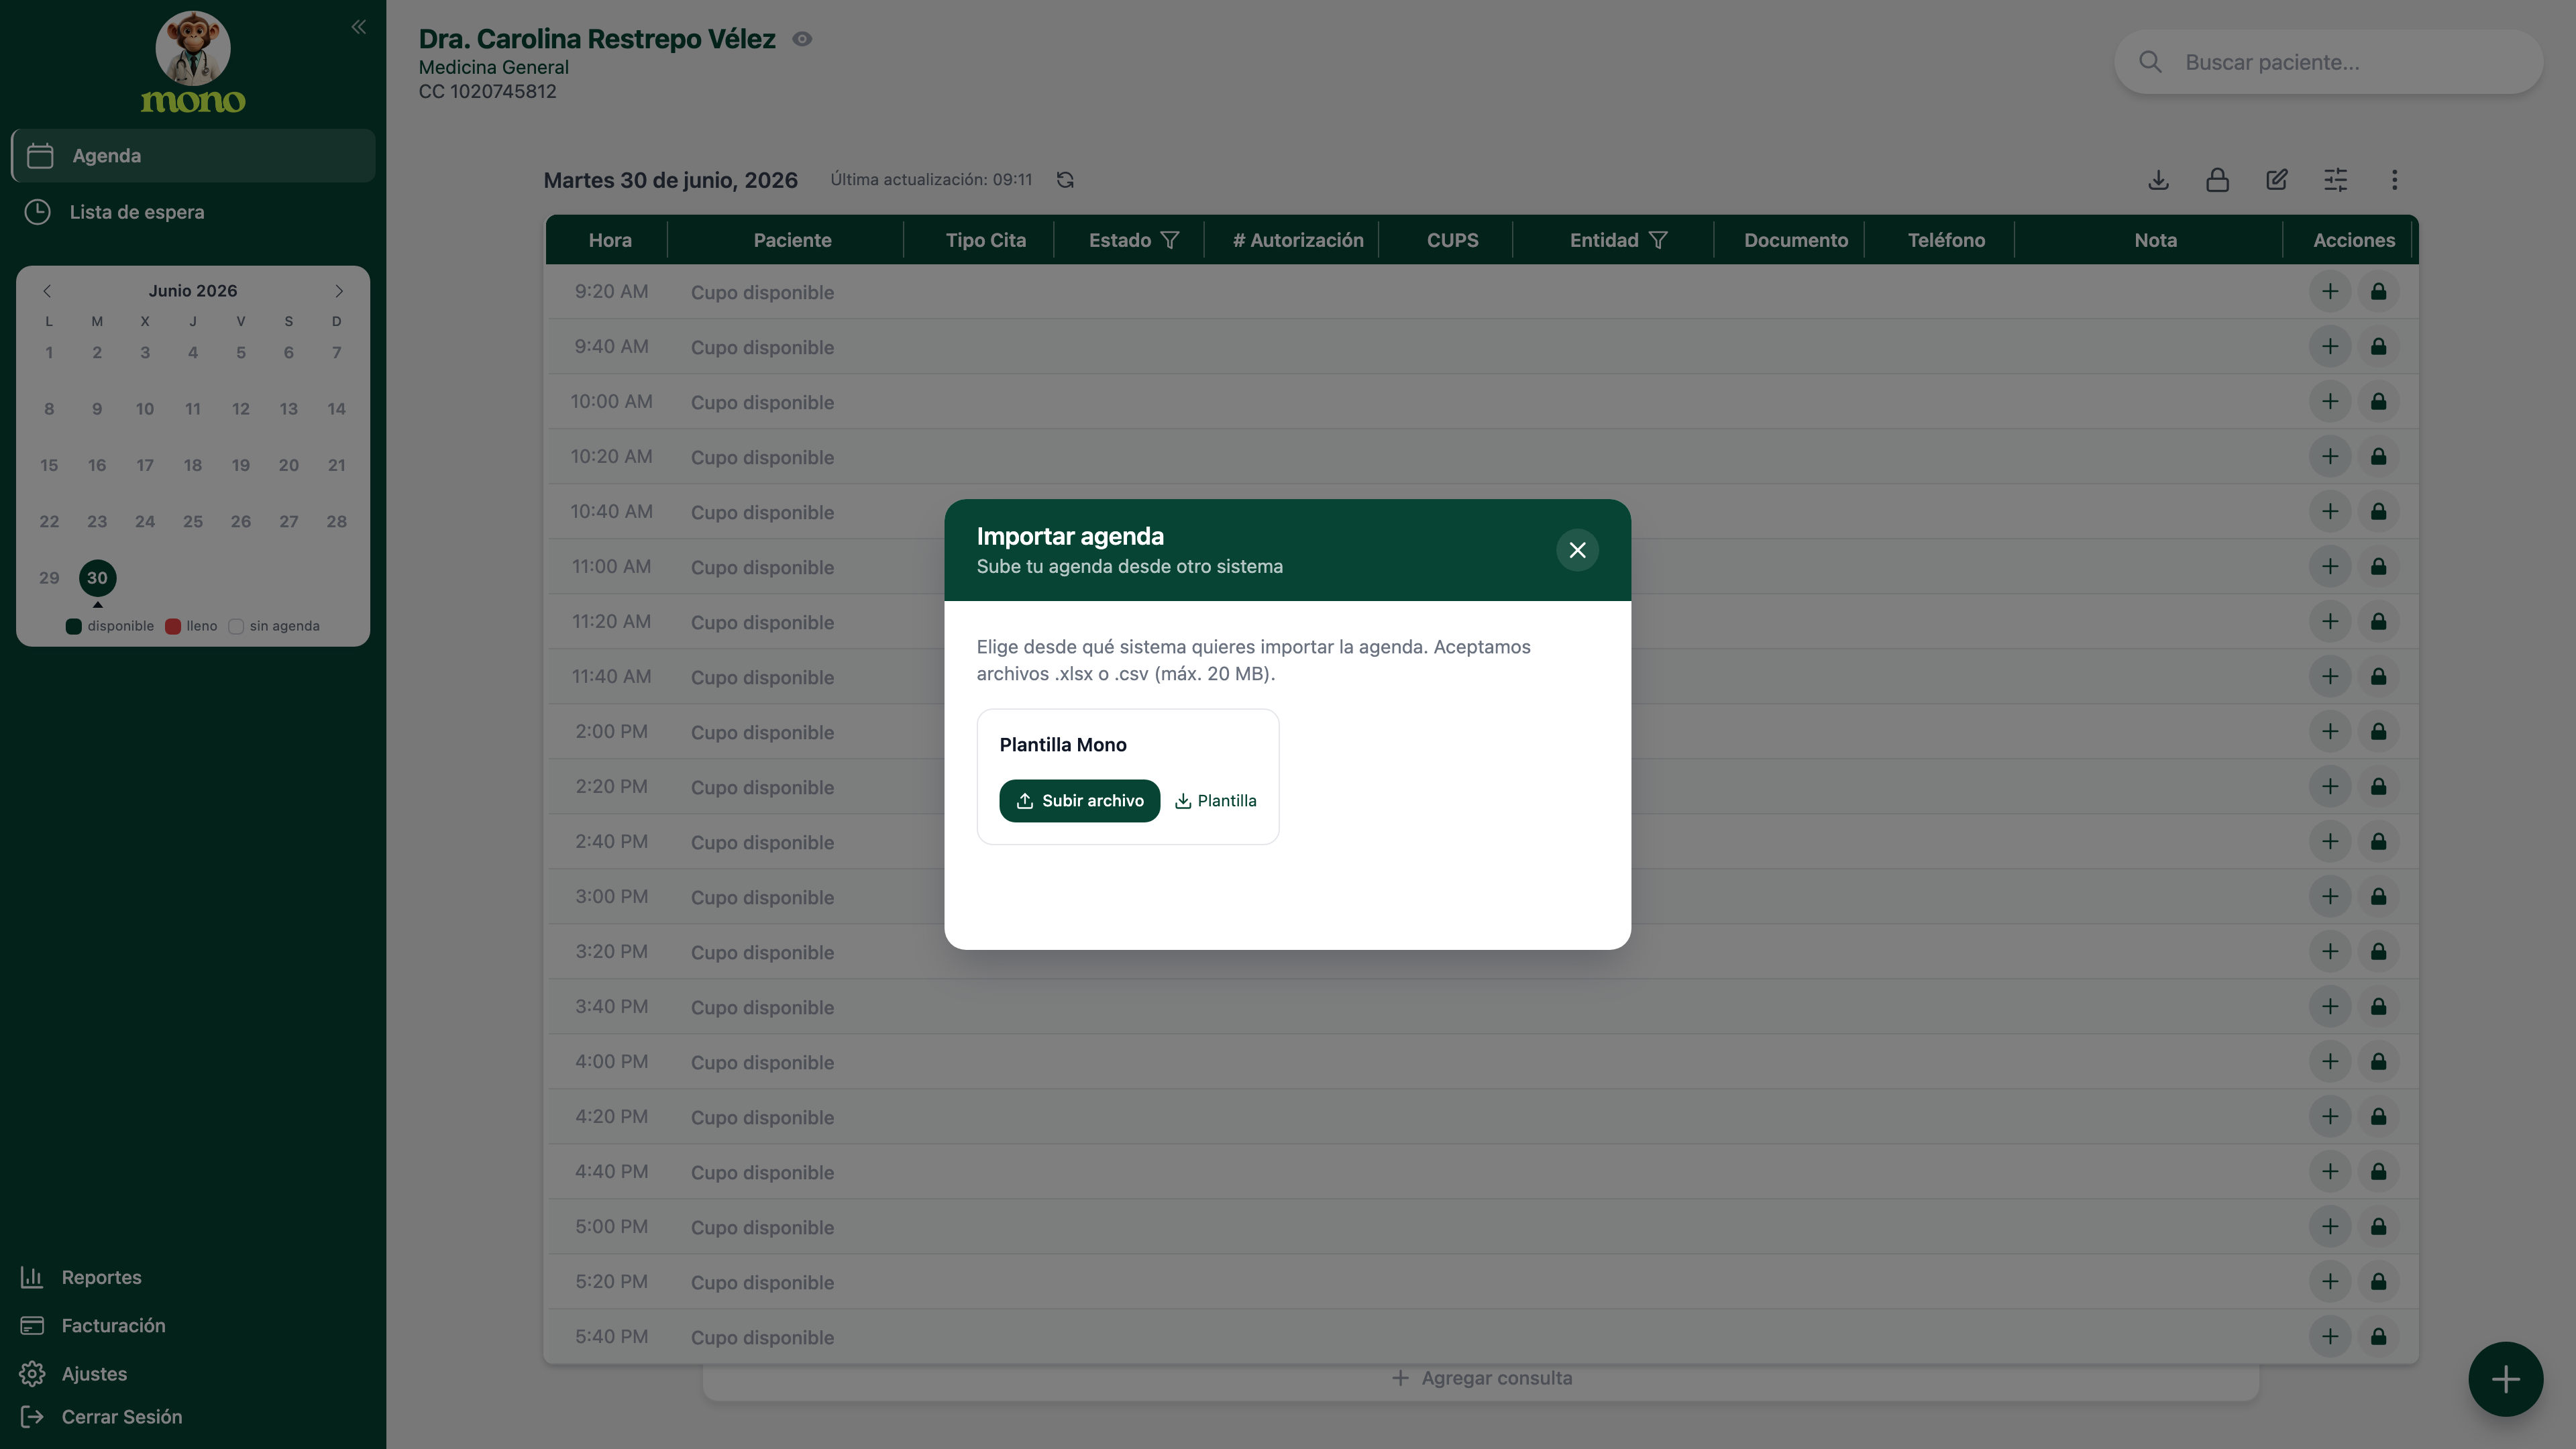Collapse the sidebar with double chevron
2576x1449 pixels.
point(358,27)
